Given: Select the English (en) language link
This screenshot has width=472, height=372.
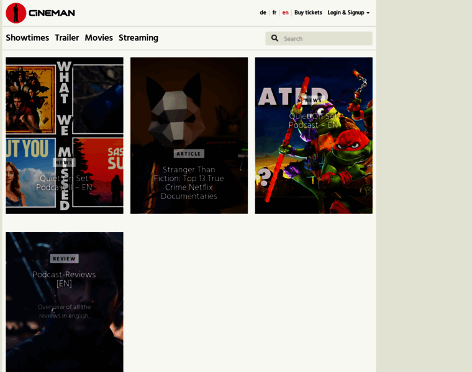Looking at the screenshot, I should tap(285, 12).
